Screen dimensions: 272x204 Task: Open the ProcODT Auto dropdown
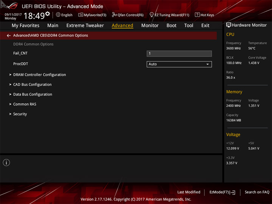coord(179,64)
